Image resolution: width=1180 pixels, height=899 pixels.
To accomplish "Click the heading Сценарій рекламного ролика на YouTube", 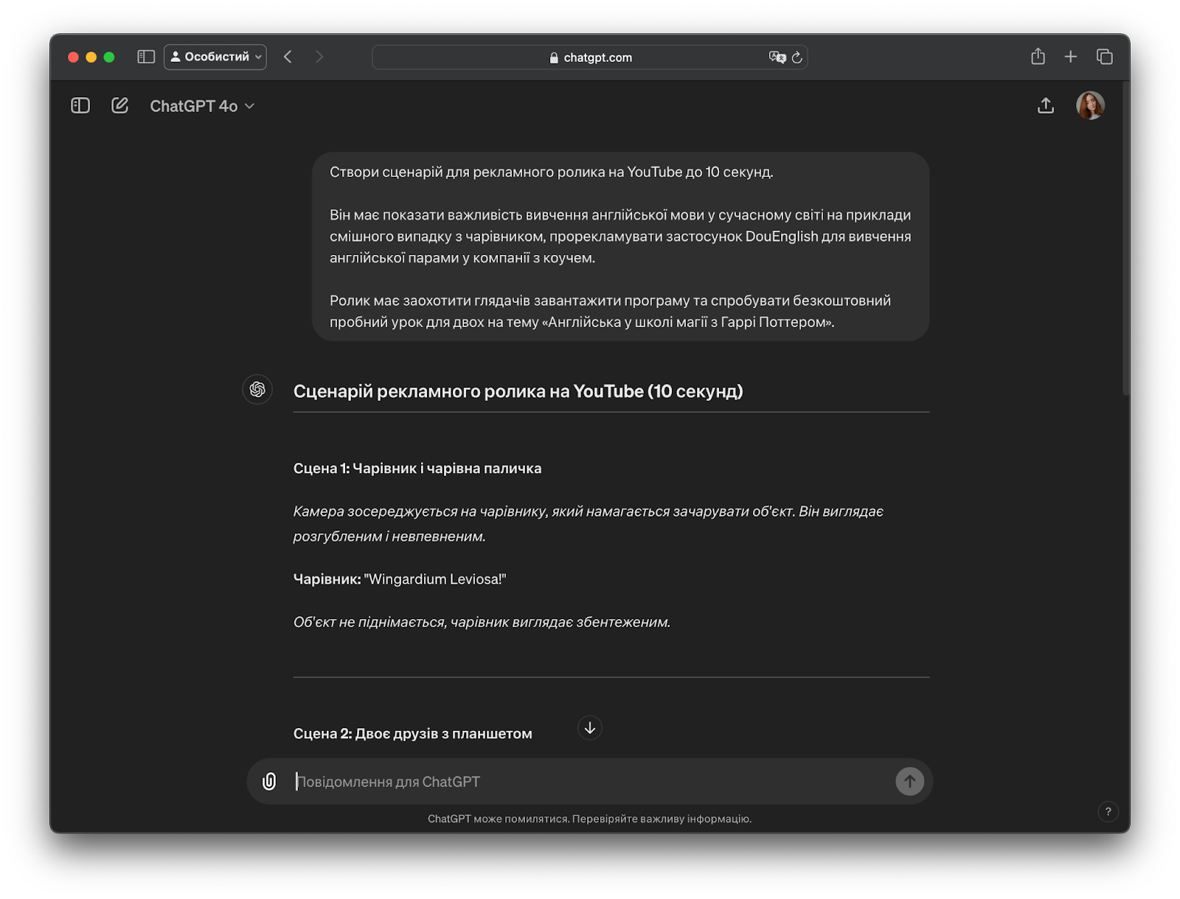I will pos(518,391).
